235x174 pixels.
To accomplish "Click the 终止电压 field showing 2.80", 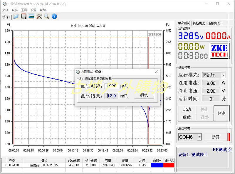I will tap(211, 91).
